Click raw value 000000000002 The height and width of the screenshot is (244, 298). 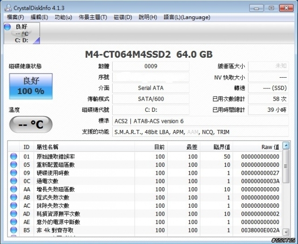(x=260, y=214)
